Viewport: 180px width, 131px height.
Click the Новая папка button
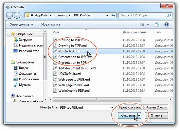click(50, 24)
